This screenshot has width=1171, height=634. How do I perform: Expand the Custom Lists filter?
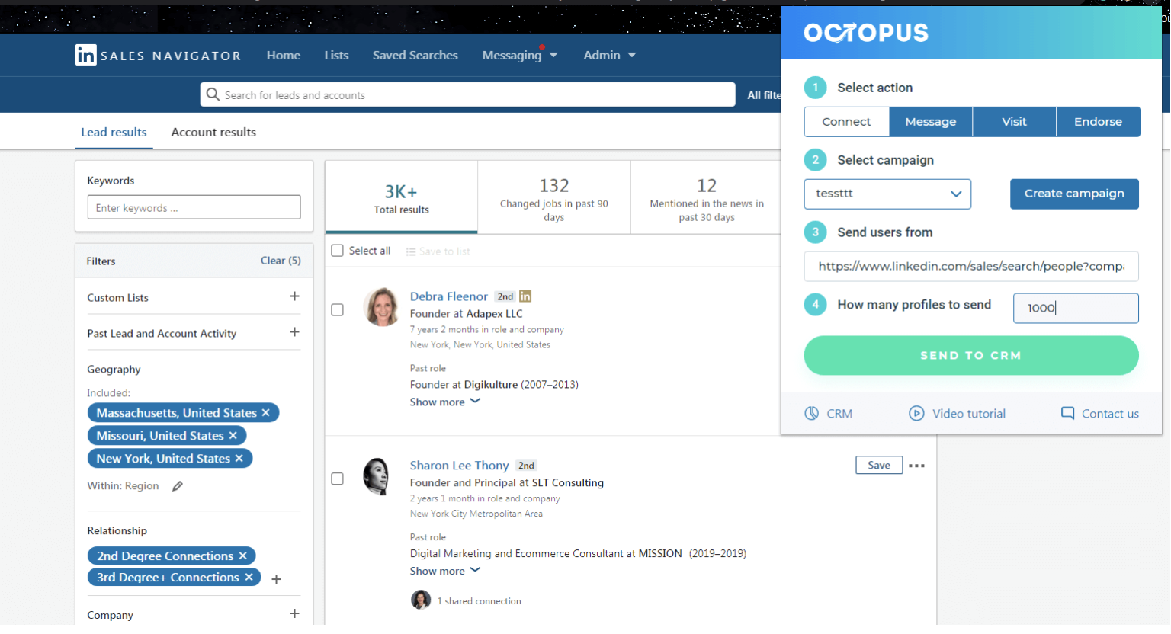click(294, 296)
